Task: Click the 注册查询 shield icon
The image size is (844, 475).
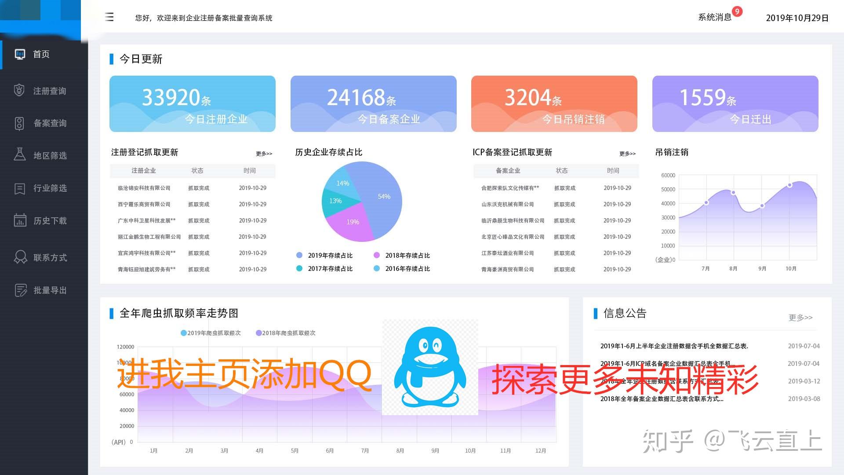Action: point(19,91)
